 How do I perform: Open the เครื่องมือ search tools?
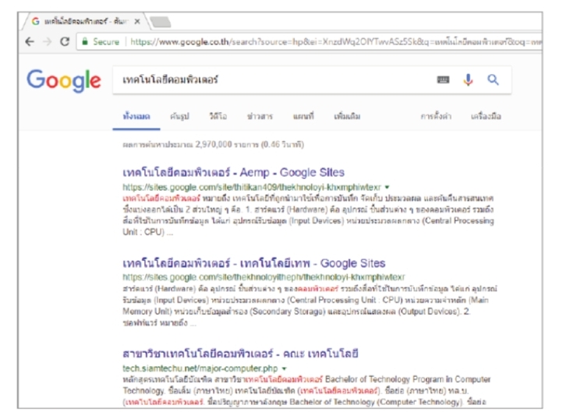pos(487,116)
